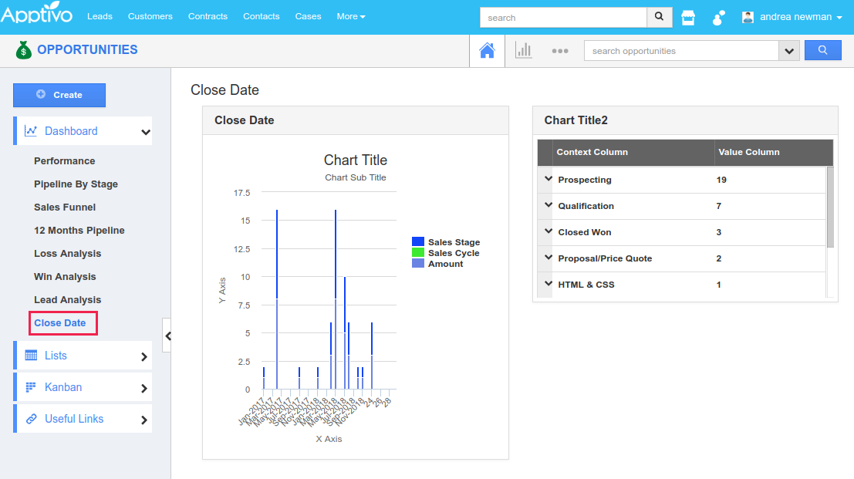Click the blue opportunities search magnifier button

coord(822,50)
